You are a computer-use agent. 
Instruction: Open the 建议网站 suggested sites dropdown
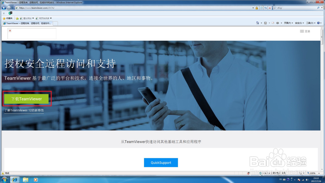27,18
